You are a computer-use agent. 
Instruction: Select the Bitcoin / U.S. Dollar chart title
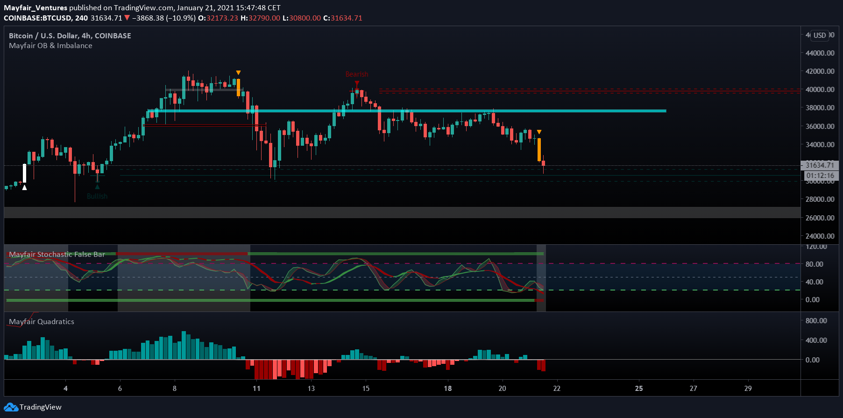70,35
